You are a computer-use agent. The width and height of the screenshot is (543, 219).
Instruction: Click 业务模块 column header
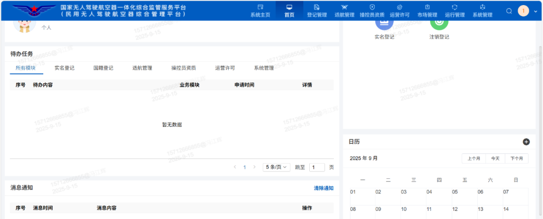point(190,85)
